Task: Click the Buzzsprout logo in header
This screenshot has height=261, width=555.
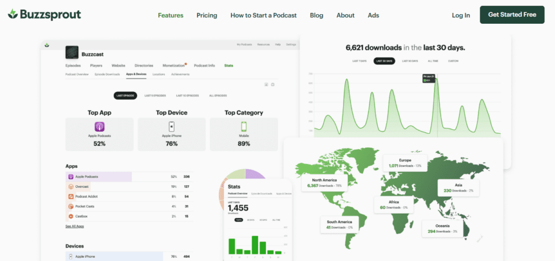Action: pos(44,15)
